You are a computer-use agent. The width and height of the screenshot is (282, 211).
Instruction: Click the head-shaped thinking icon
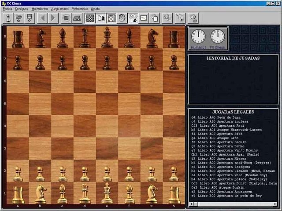122,18
